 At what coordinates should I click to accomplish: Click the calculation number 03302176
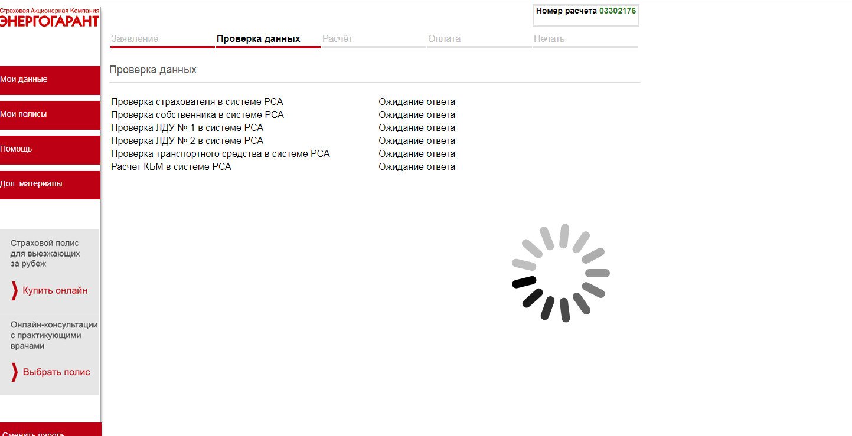(618, 11)
